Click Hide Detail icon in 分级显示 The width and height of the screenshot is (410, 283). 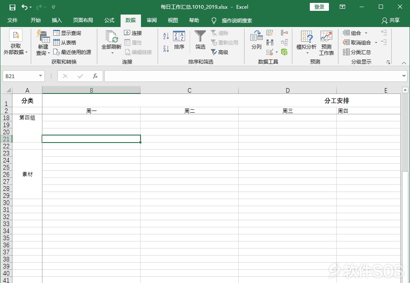click(384, 42)
